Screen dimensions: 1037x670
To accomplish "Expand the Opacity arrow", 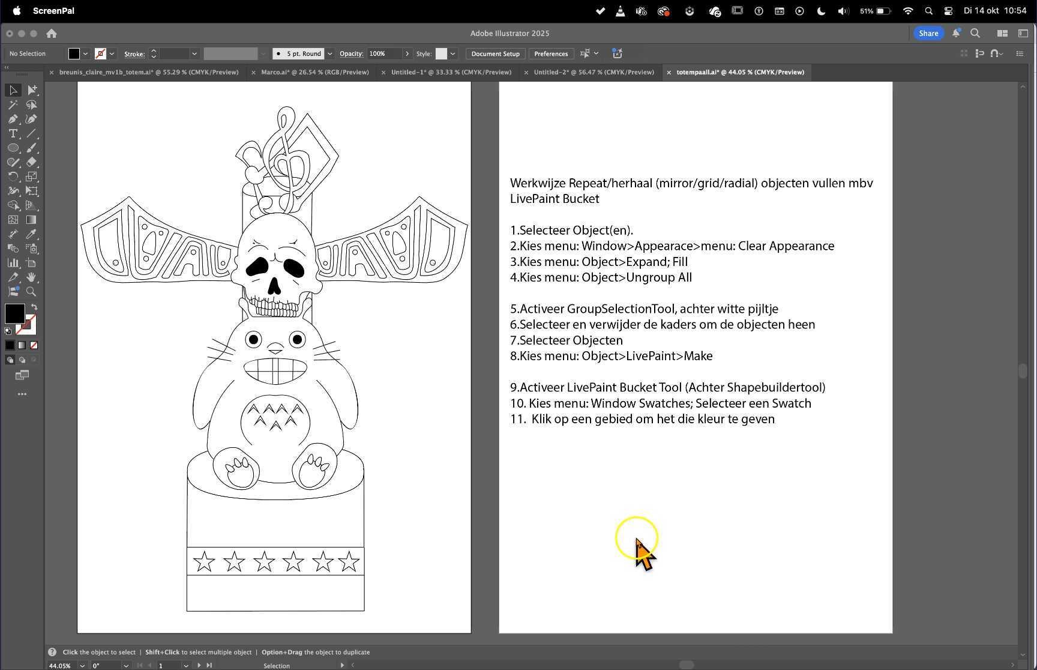I will (x=407, y=54).
